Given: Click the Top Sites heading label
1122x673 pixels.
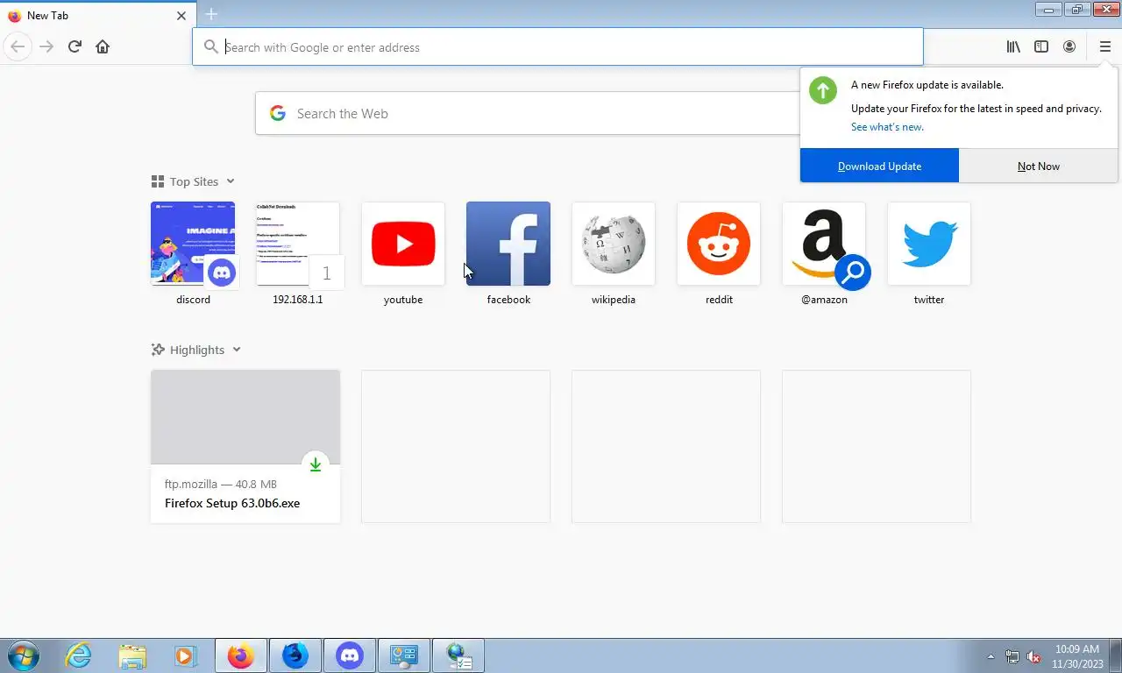Looking at the screenshot, I should click(194, 181).
